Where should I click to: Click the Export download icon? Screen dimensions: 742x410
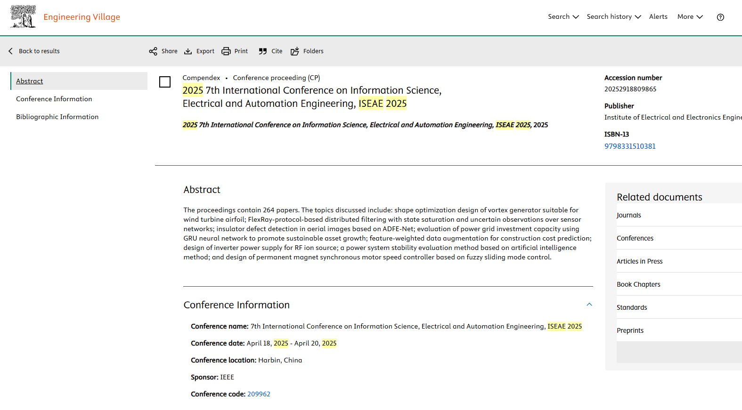[x=188, y=51]
